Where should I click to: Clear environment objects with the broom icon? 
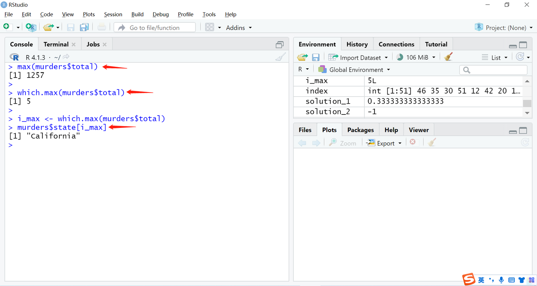click(x=449, y=57)
